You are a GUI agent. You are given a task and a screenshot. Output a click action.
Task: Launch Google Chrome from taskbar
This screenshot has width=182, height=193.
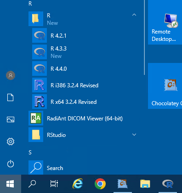click(100, 184)
